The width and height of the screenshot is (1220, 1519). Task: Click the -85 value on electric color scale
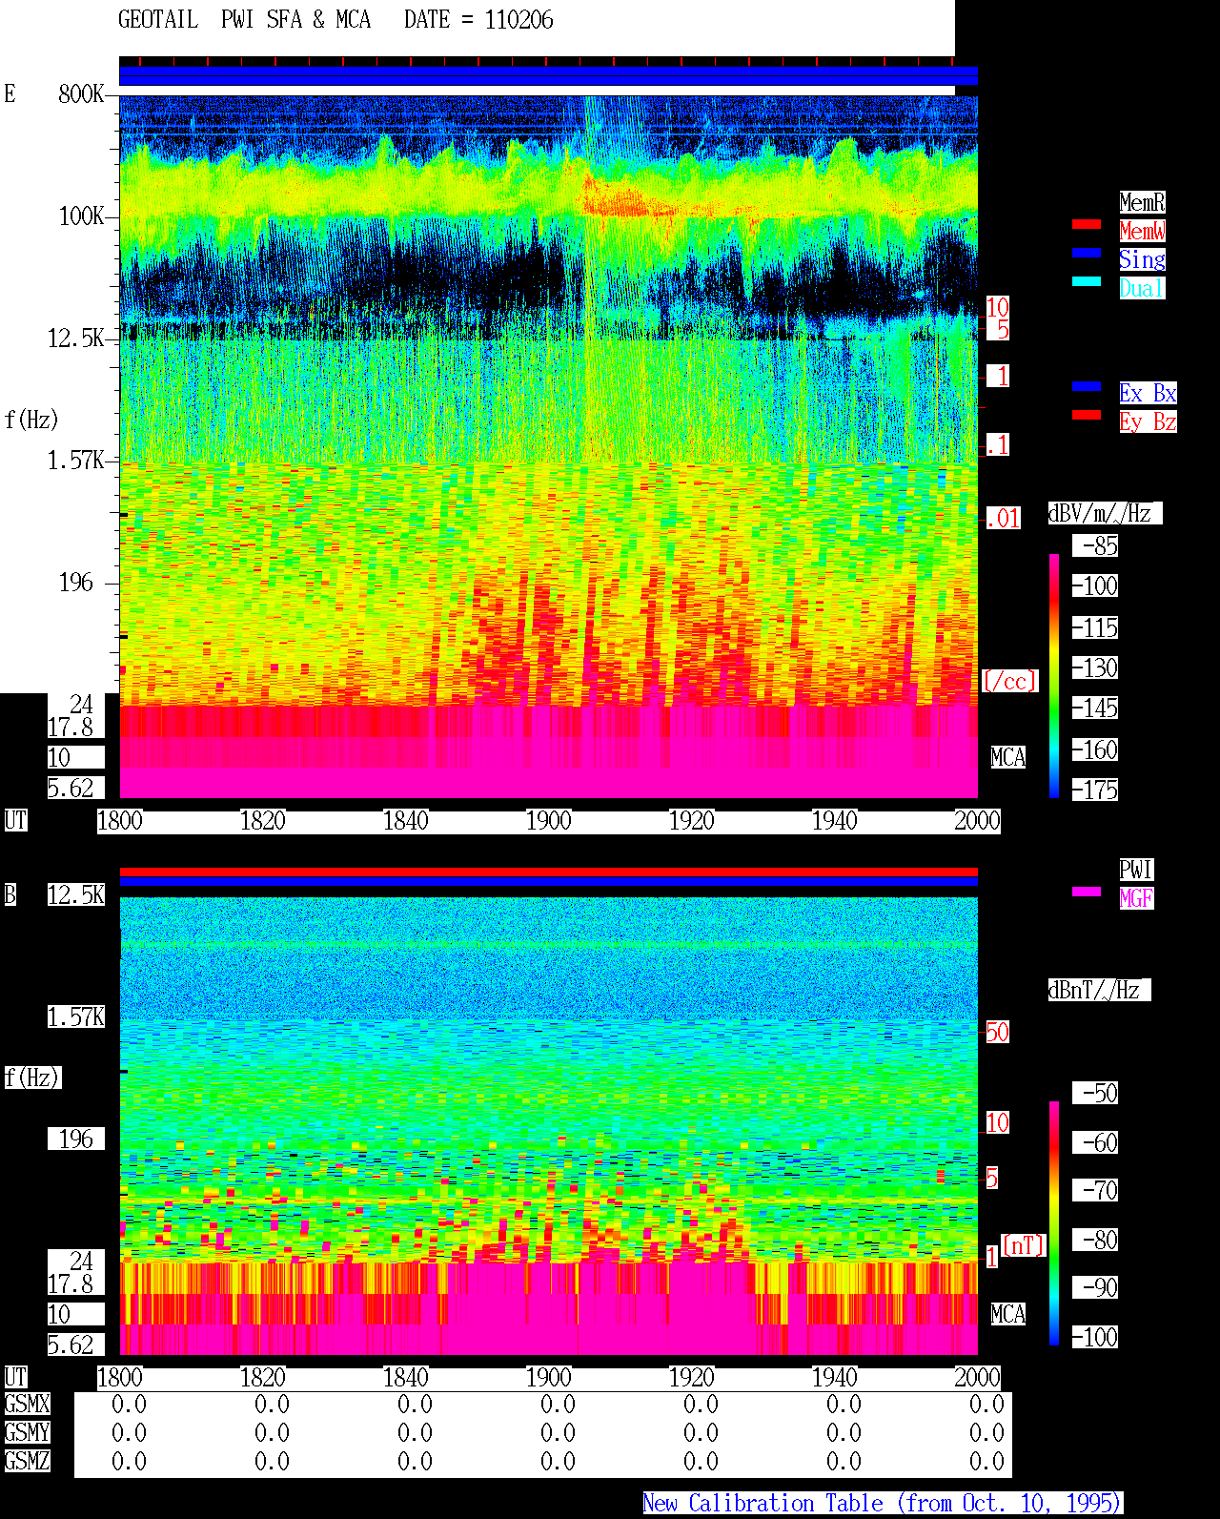pyautogui.click(x=1096, y=545)
